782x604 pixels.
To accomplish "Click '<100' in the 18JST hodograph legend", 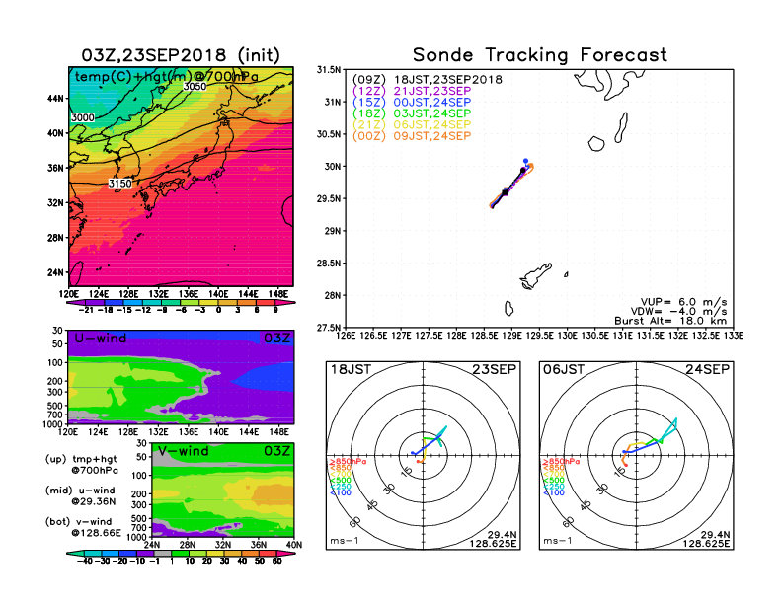I will point(341,492).
